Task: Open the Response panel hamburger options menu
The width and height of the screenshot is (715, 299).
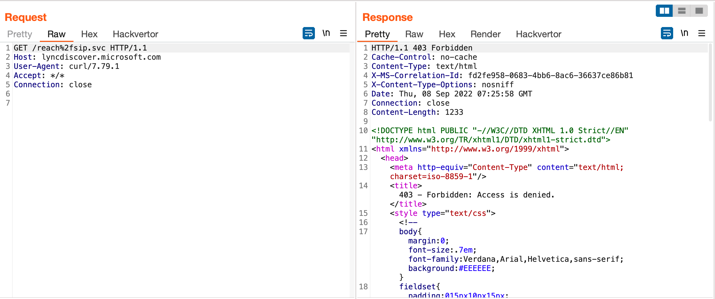Action: (x=702, y=33)
